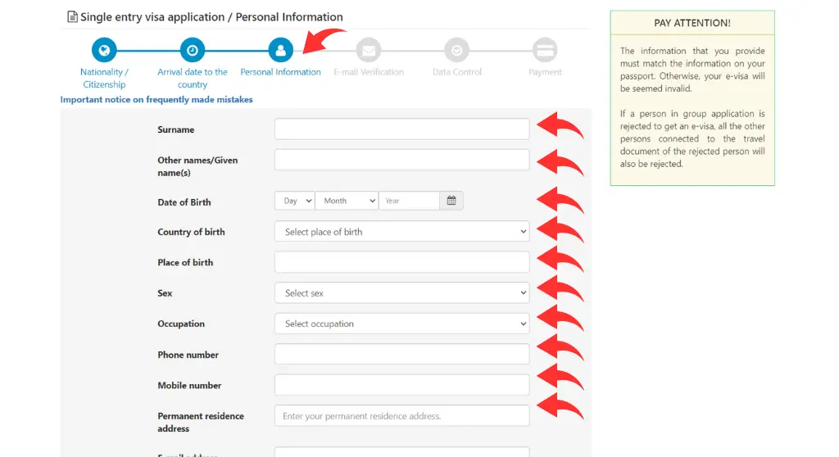Click the E-mail Verification envelope step icon
The height and width of the screenshot is (457, 839).
(369, 50)
